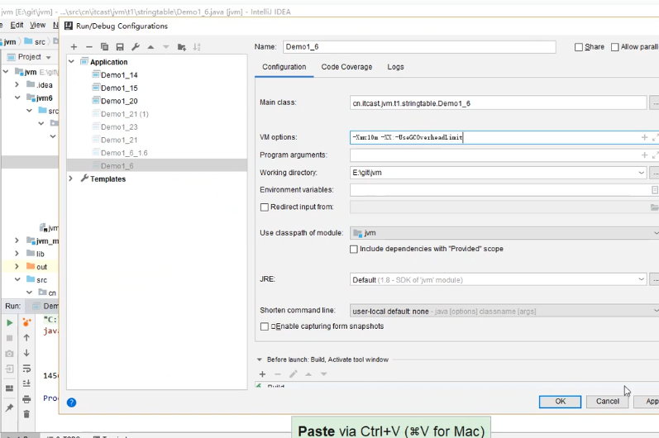Open edit templates wrench icon
The width and height of the screenshot is (659, 438).
click(x=136, y=47)
